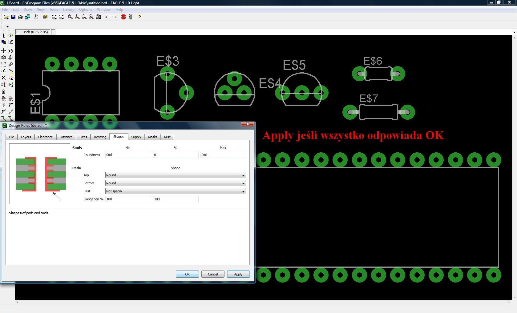Select the Lock tool icon
This screenshot has height=313, width=517.
(4, 91)
